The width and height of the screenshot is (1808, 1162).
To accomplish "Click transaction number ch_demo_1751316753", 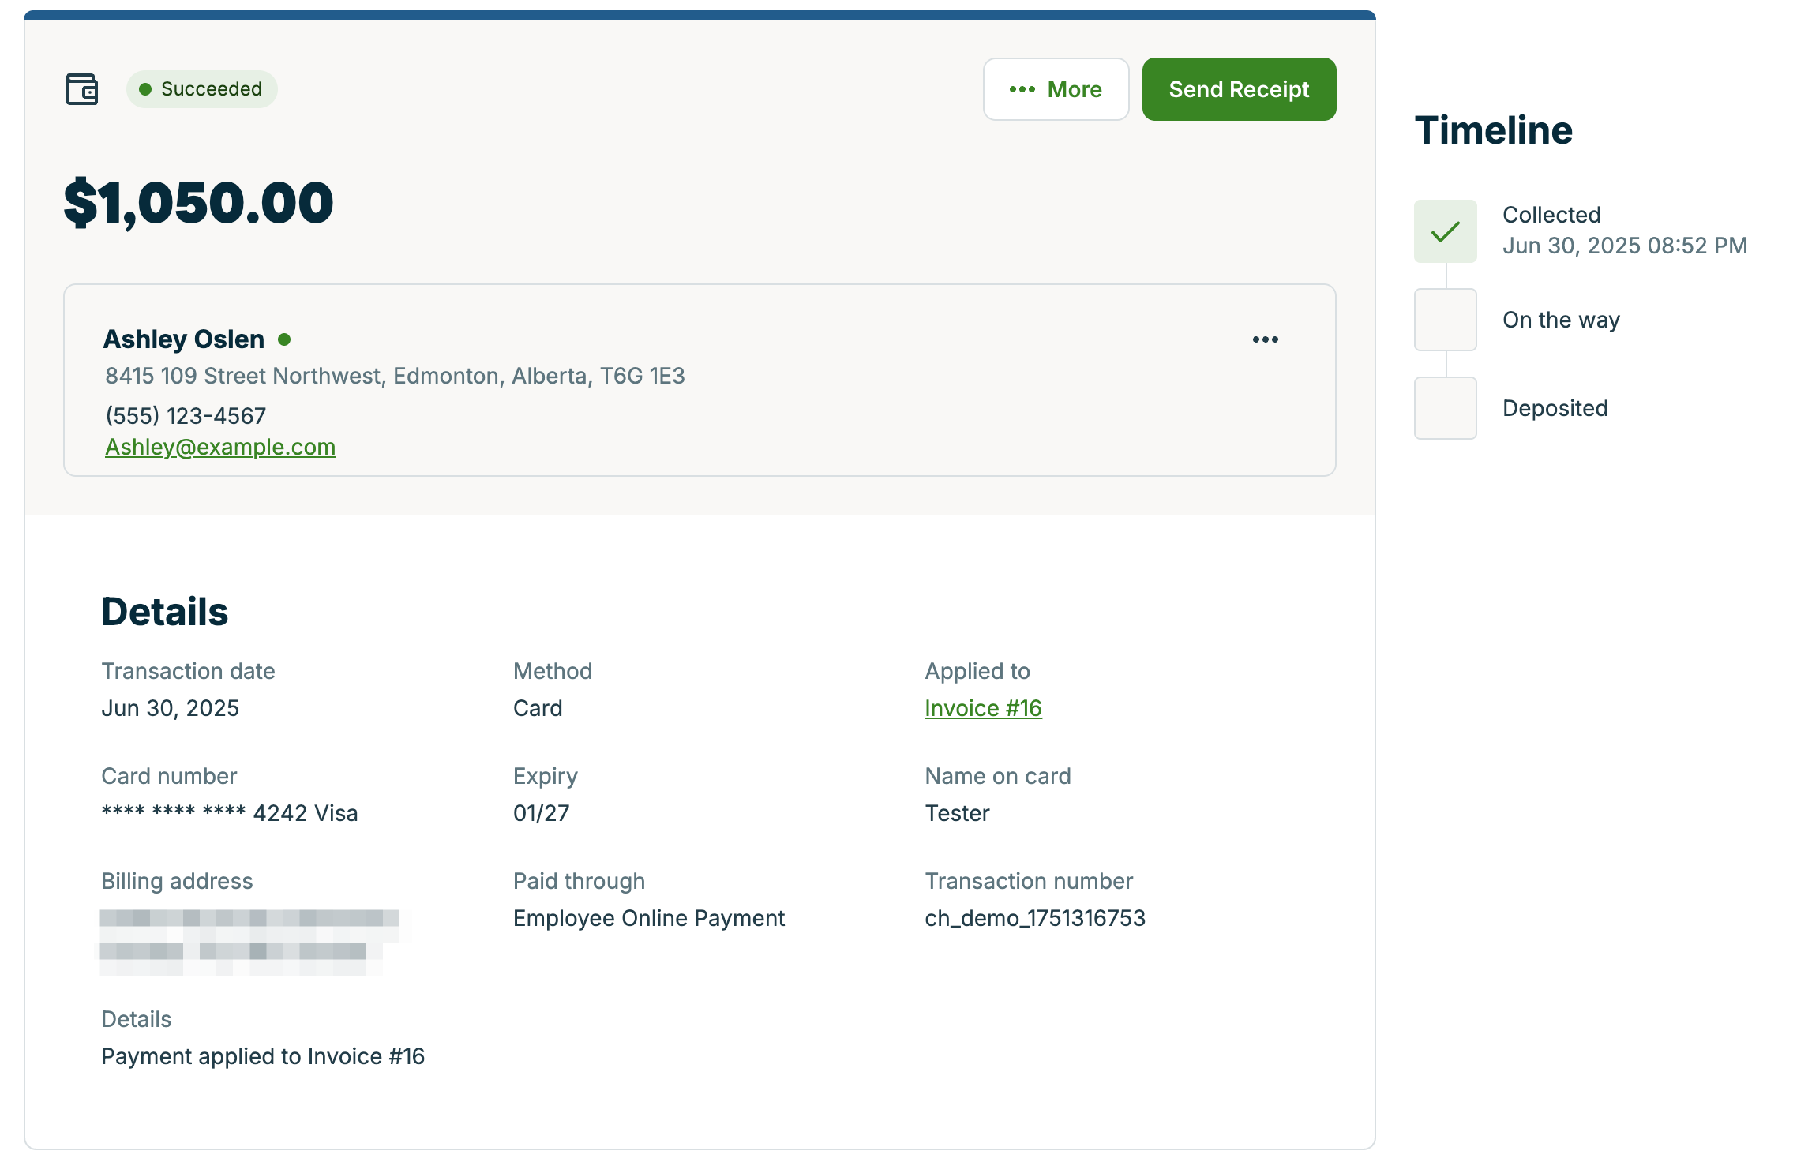I will pyautogui.click(x=1034, y=918).
